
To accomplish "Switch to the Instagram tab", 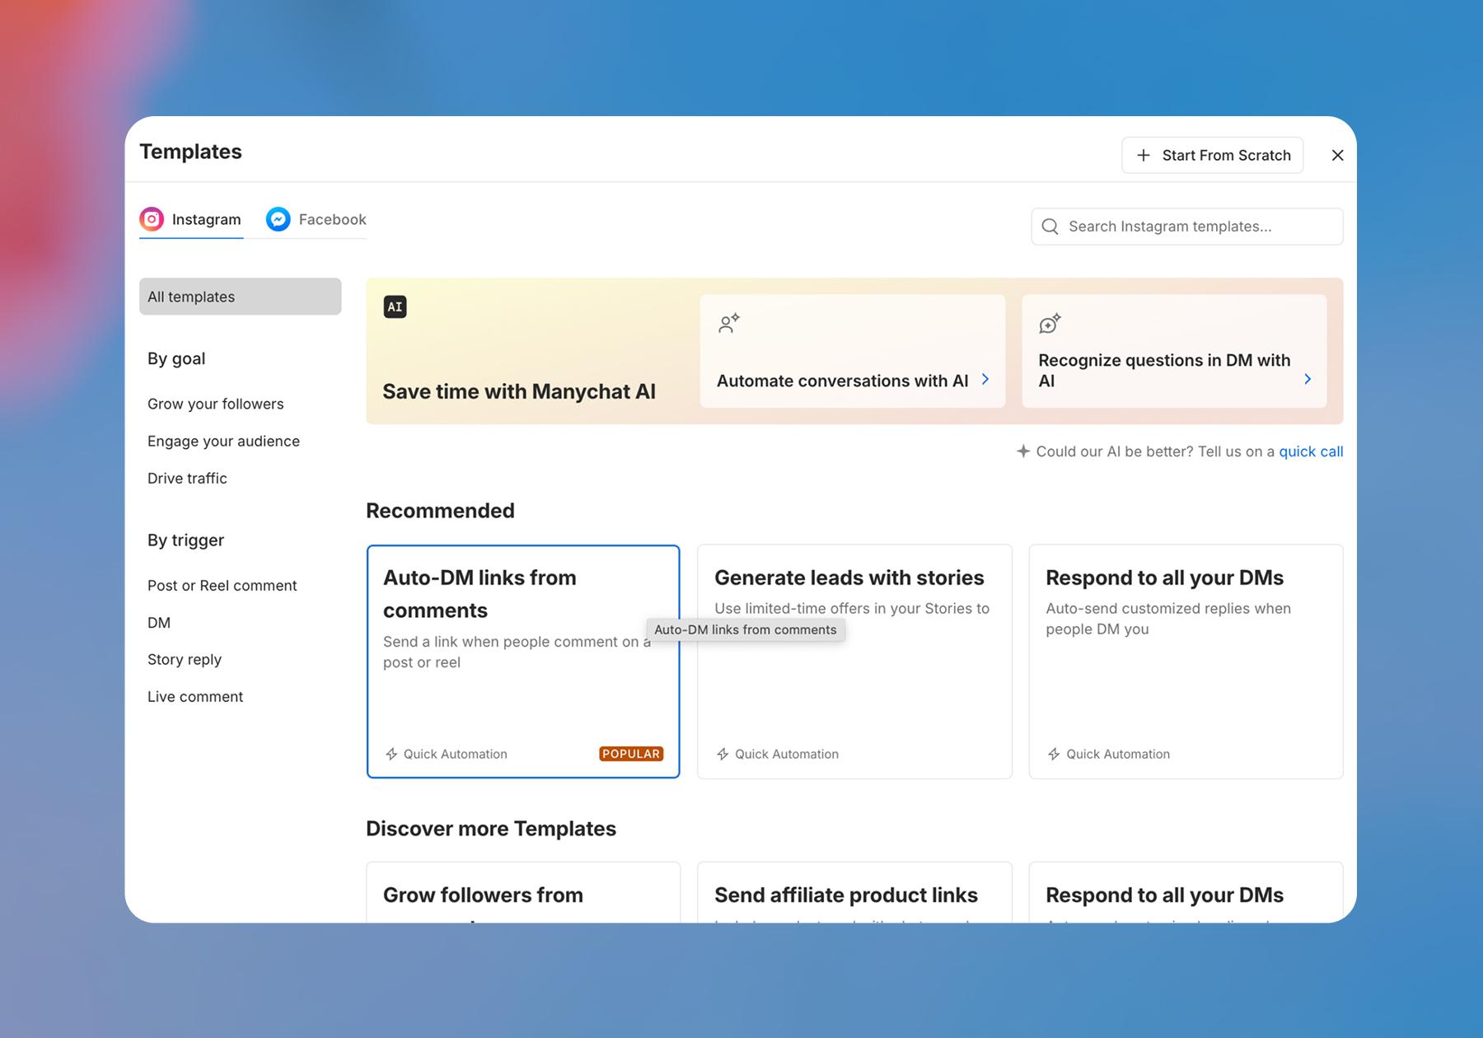I will point(191,219).
